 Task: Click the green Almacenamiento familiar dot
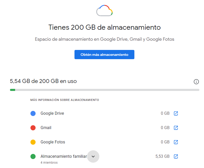[33, 156]
